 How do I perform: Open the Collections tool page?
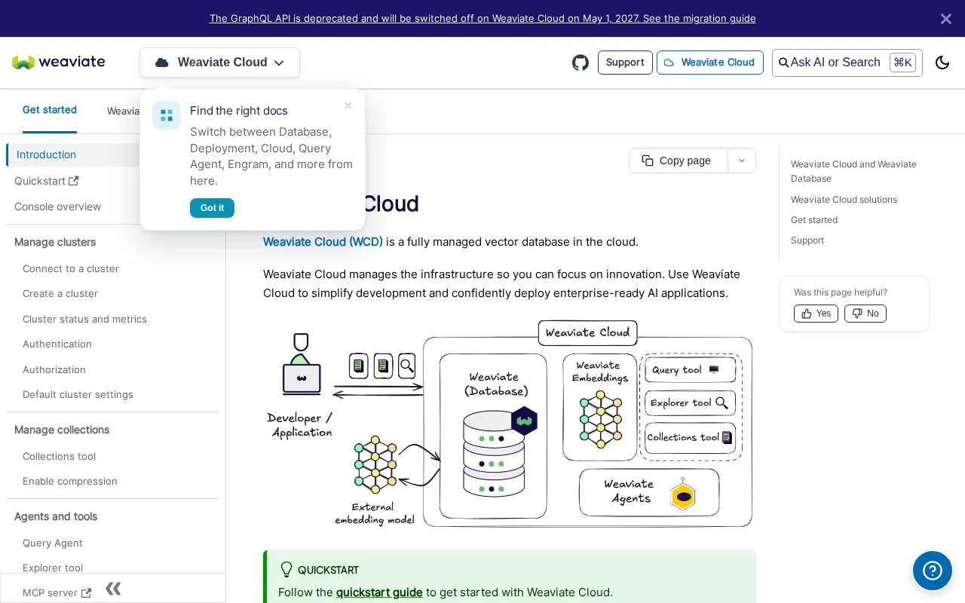coord(59,456)
